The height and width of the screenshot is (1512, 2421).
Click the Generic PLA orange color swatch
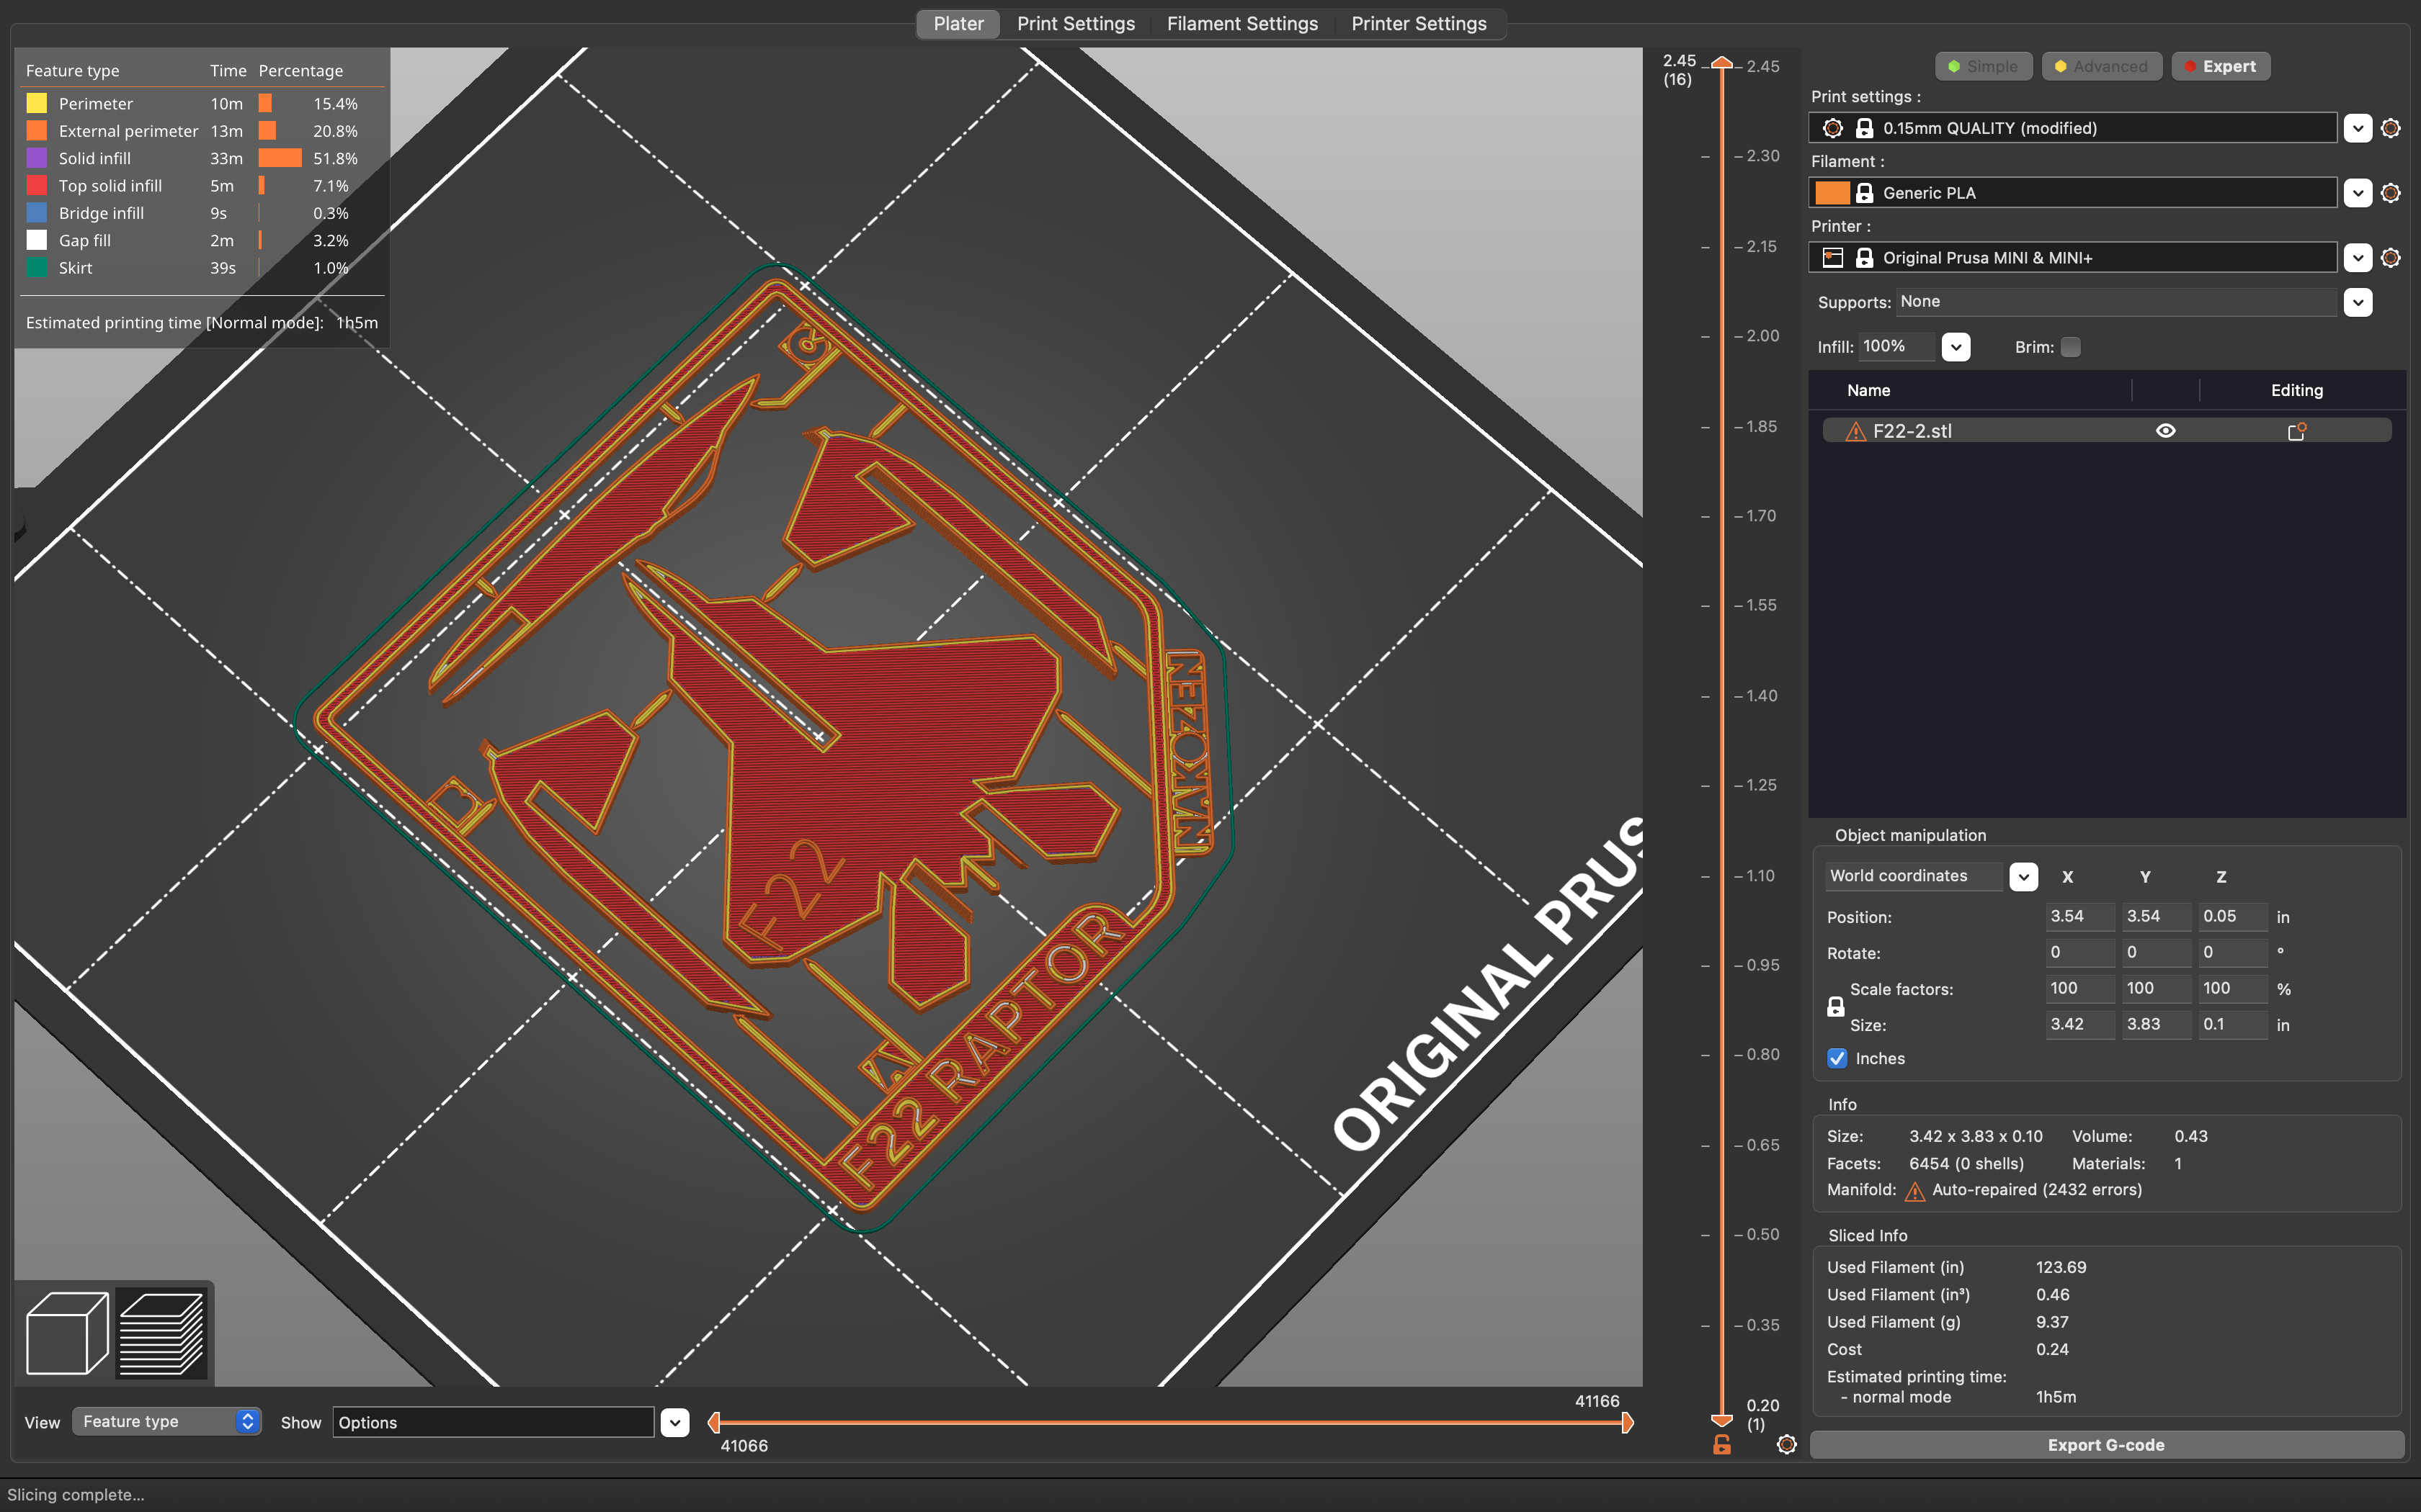coord(1832,193)
